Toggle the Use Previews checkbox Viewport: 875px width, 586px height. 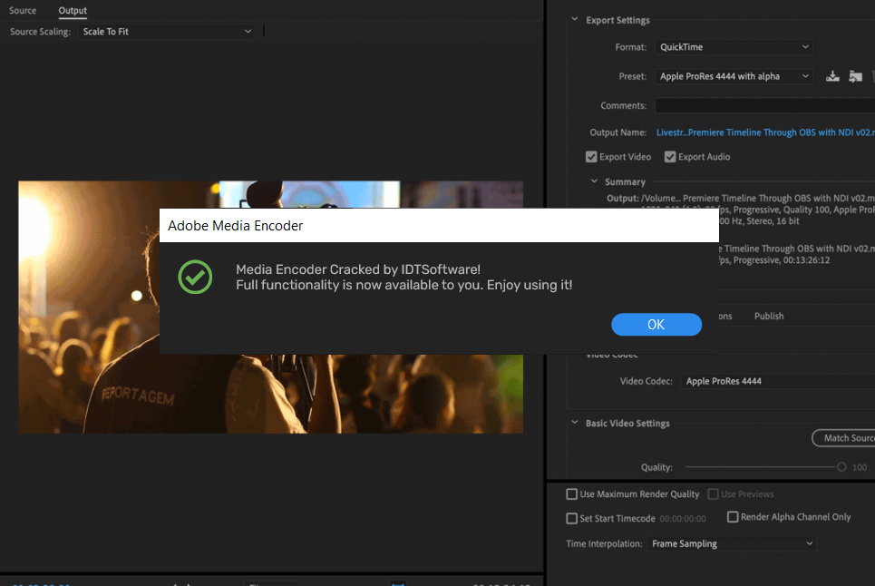click(x=713, y=493)
